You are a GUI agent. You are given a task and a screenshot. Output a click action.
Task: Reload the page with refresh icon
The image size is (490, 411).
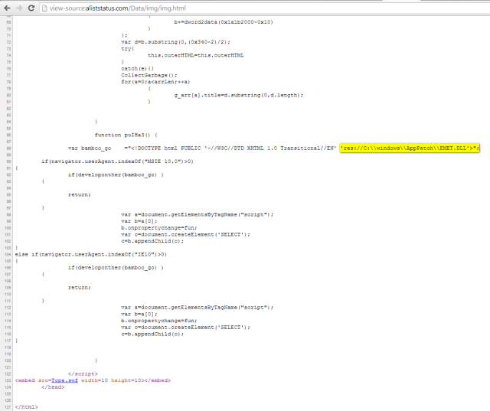point(31,8)
